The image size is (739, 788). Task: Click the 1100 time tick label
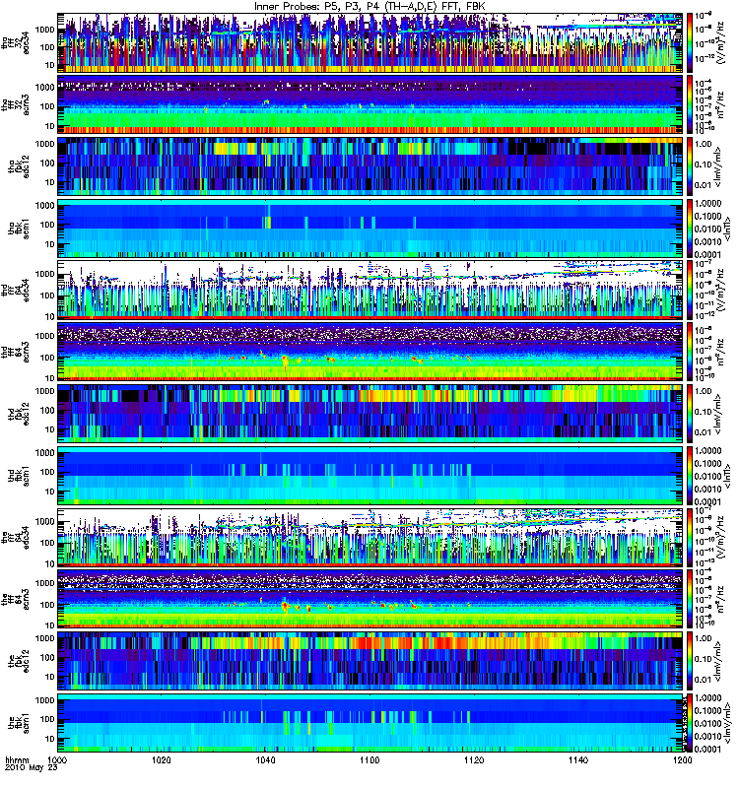369,760
